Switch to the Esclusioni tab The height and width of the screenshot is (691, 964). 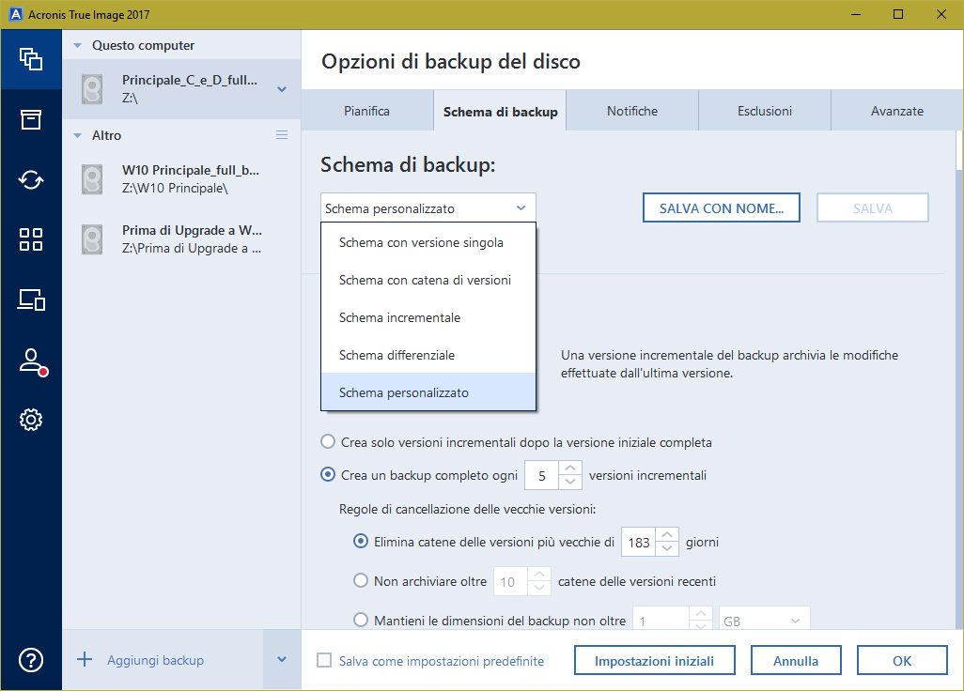point(764,111)
